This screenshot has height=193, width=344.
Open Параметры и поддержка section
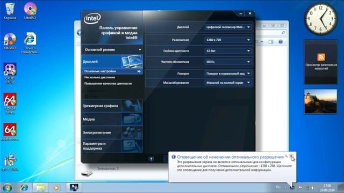pos(112,146)
